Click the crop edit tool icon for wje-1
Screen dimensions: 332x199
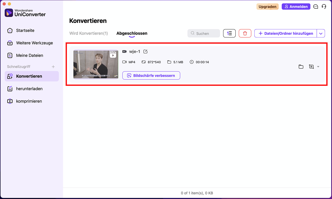pos(311,67)
